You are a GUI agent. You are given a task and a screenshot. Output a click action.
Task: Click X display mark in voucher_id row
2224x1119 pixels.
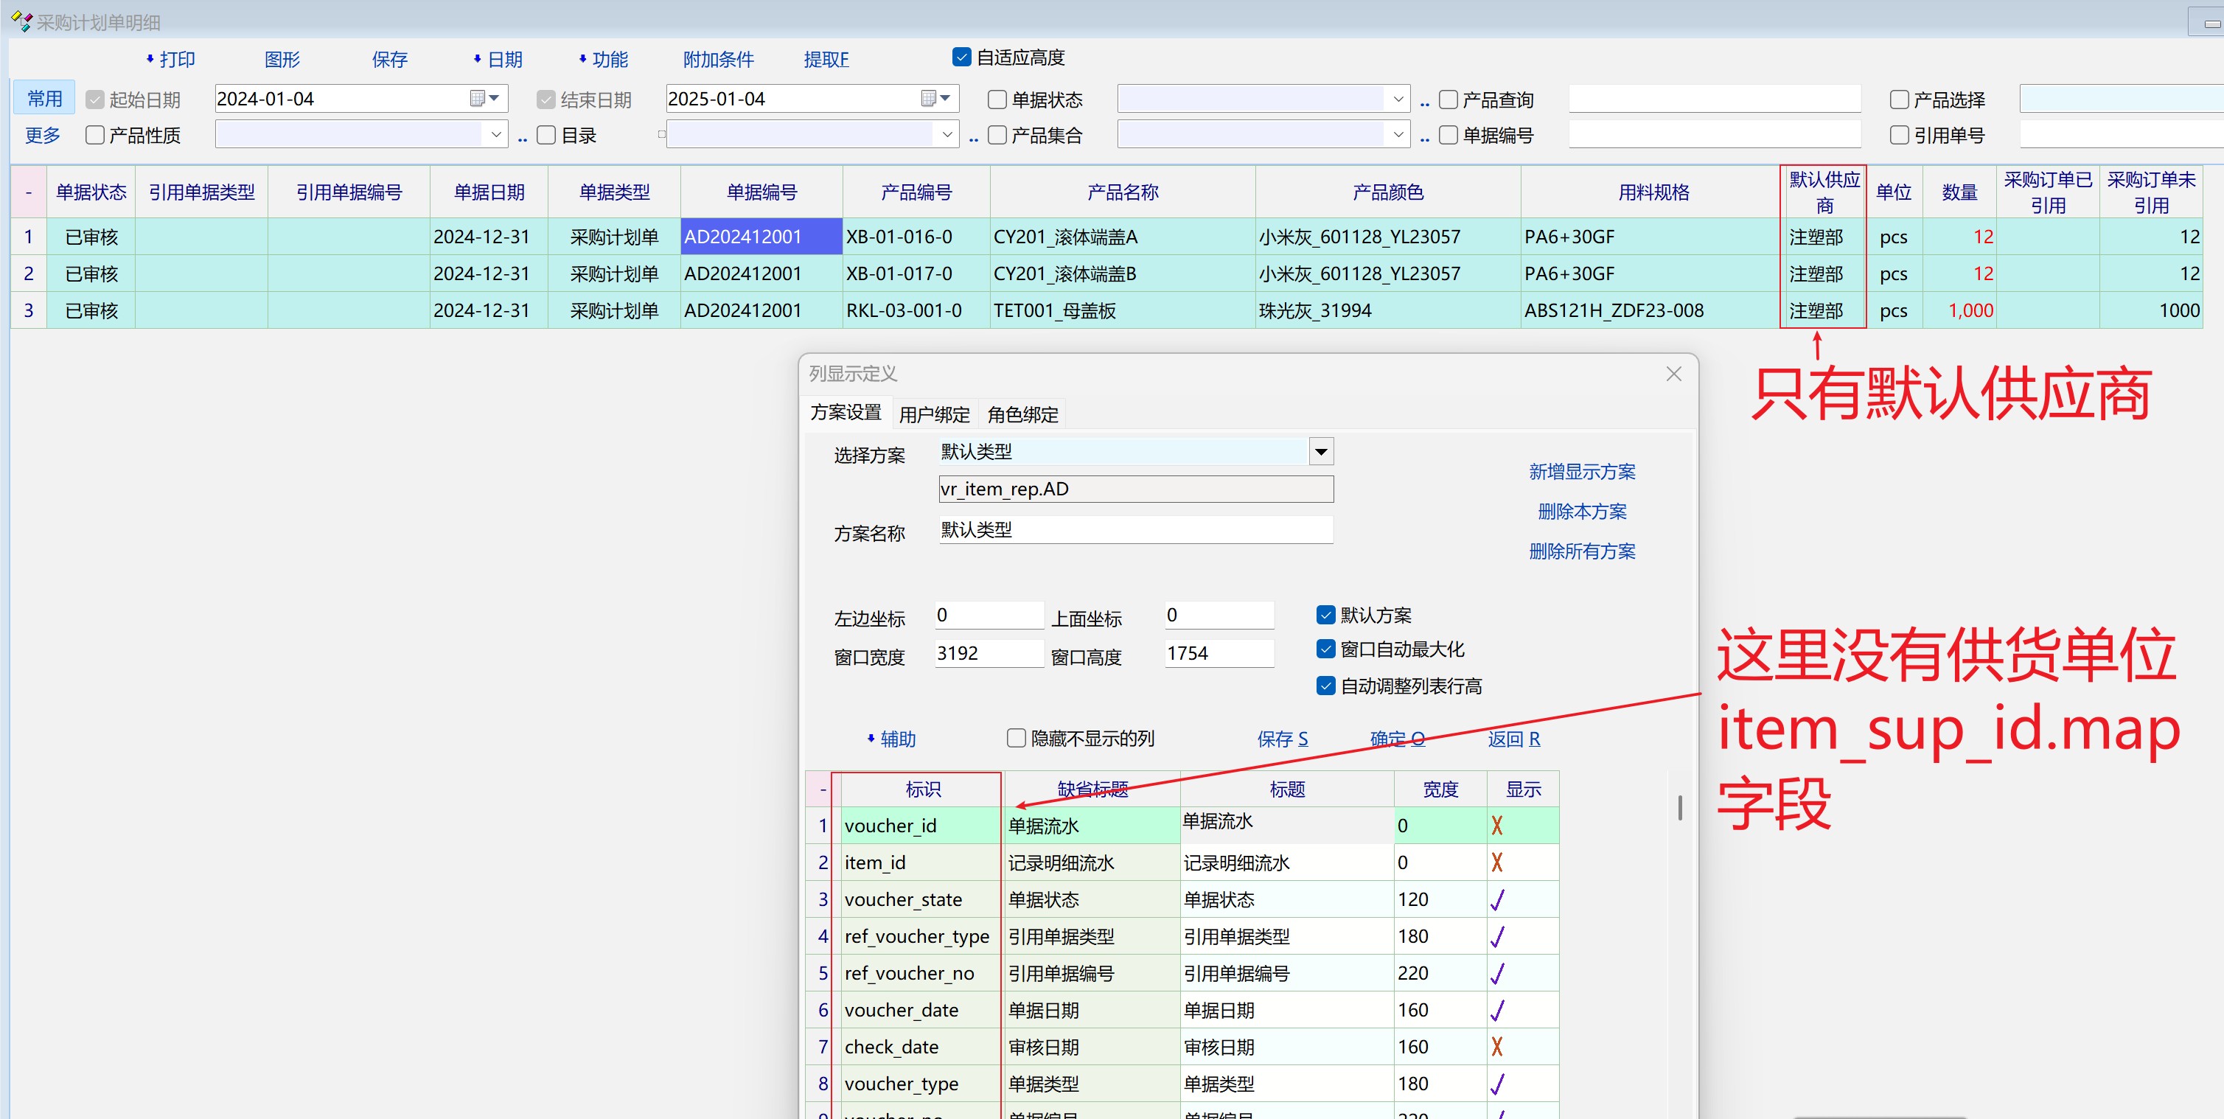pyautogui.click(x=1497, y=826)
